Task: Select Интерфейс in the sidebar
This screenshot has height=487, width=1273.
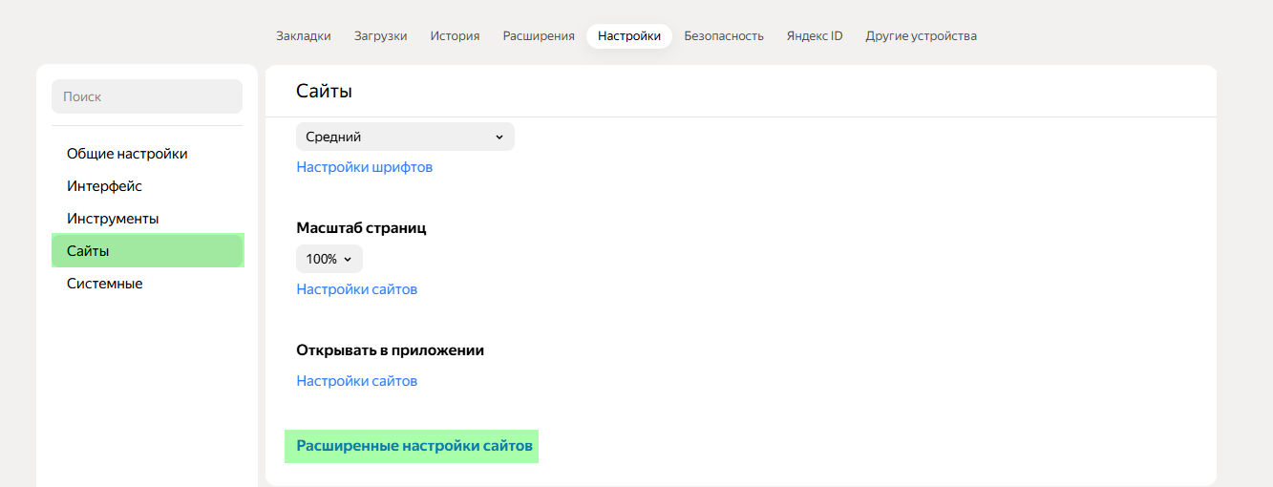Action: tap(104, 186)
